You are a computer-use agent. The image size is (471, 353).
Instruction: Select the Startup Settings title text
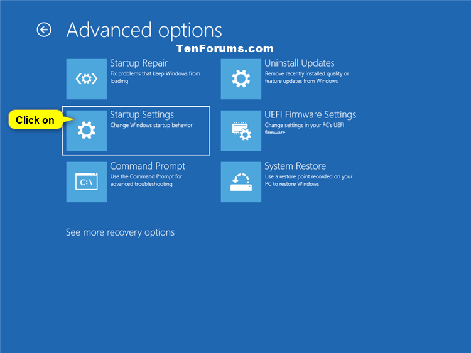click(x=142, y=115)
